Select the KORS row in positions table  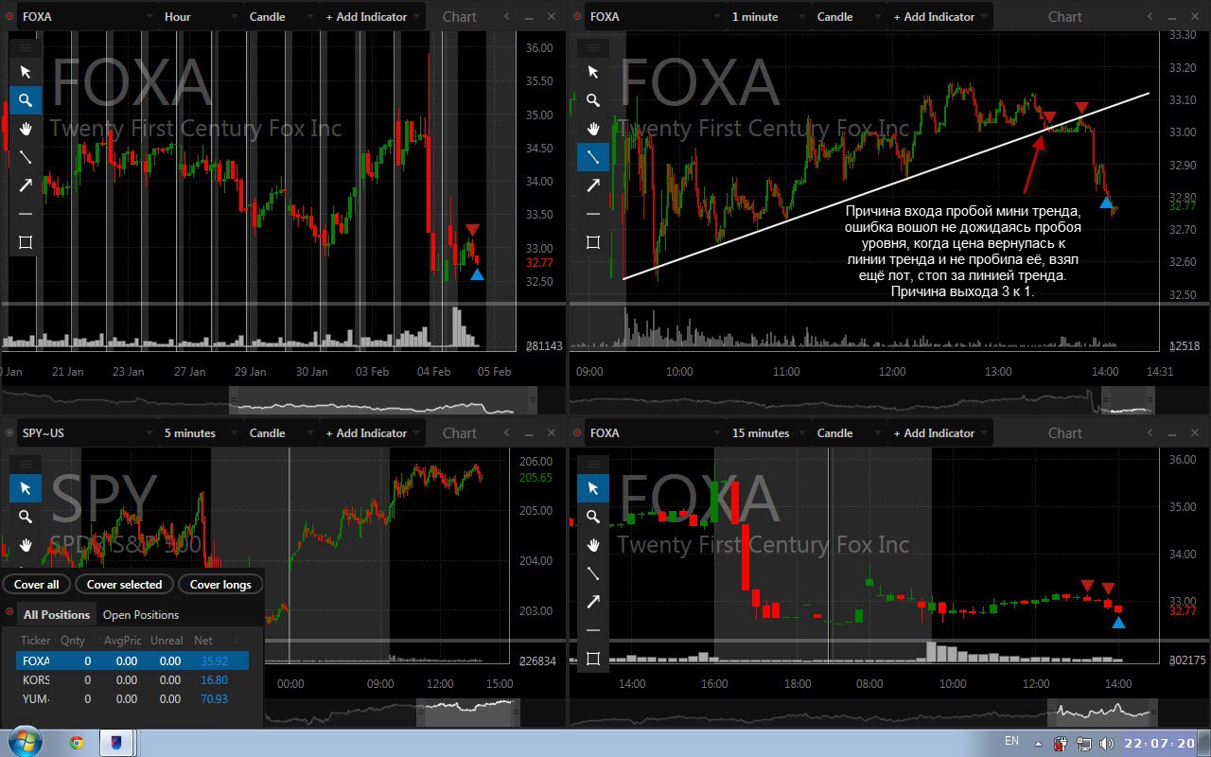point(132,679)
